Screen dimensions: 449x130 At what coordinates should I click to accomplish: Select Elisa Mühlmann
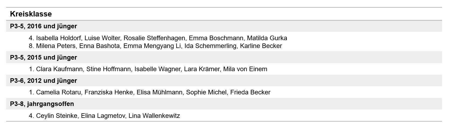pyautogui.click(x=159, y=92)
